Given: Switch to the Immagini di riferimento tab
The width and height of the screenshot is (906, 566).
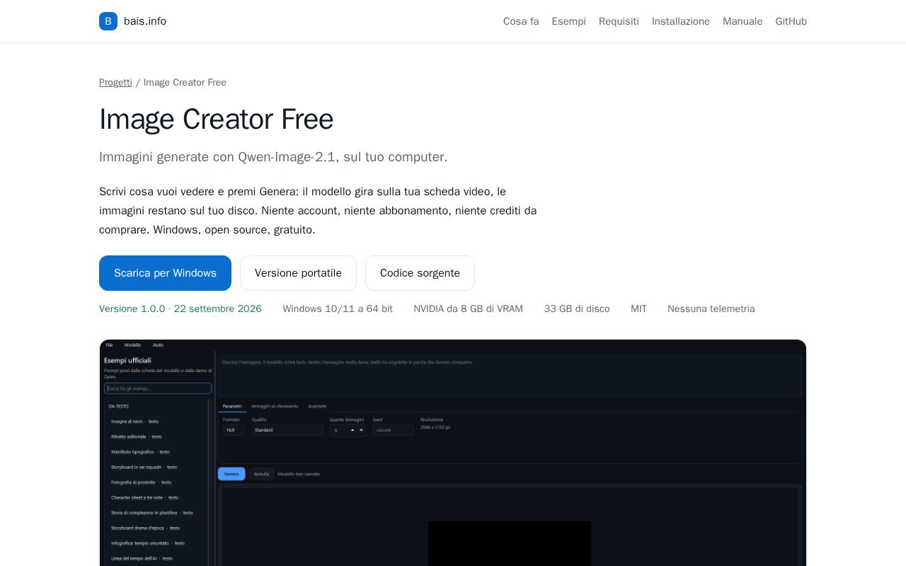Looking at the screenshot, I should [275, 406].
